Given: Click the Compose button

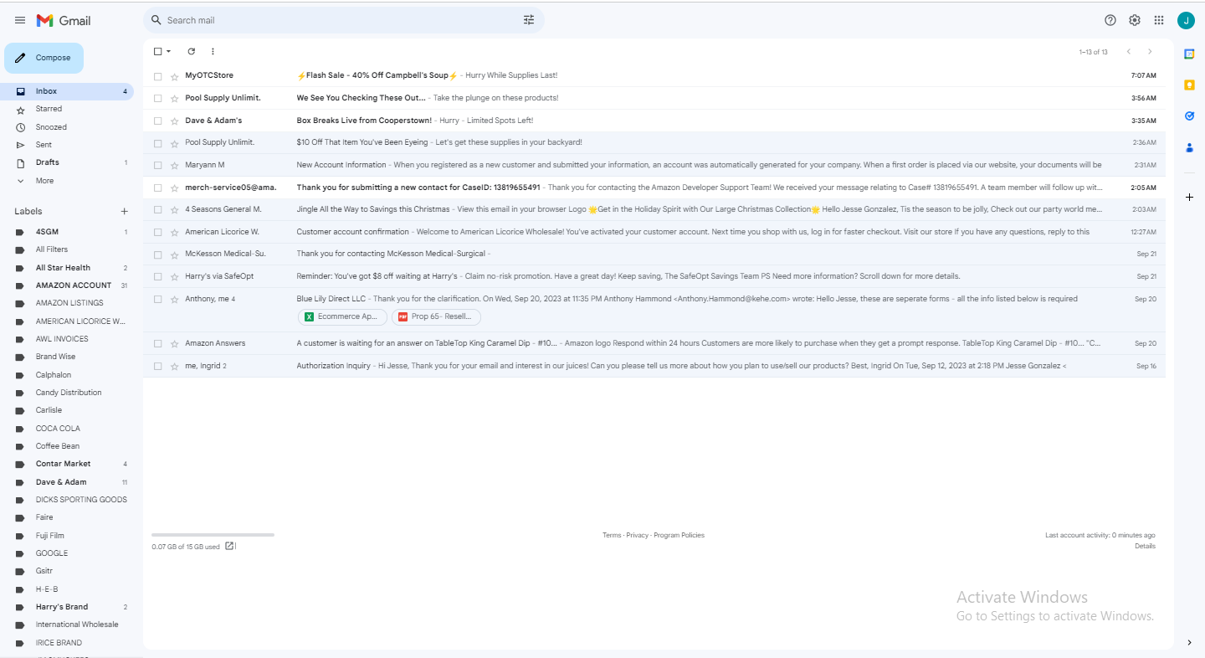Looking at the screenshot, I should tap(44, 58).
